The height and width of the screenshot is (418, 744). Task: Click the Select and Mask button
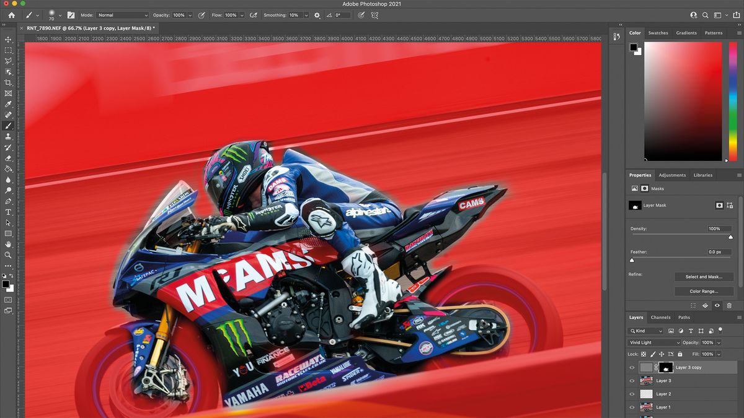pyautogui.click(x=704, y=277)
